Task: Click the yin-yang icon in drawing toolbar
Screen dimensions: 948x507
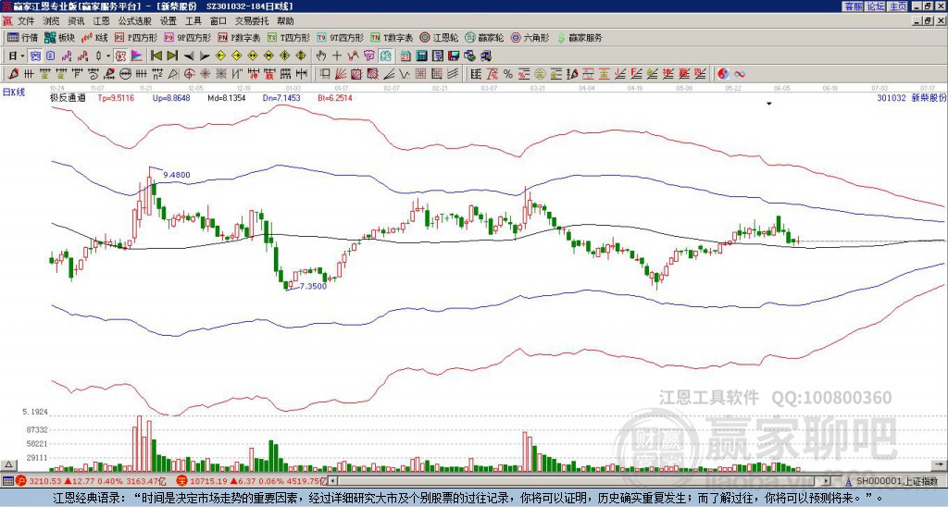Action: (x=723, y=74)
